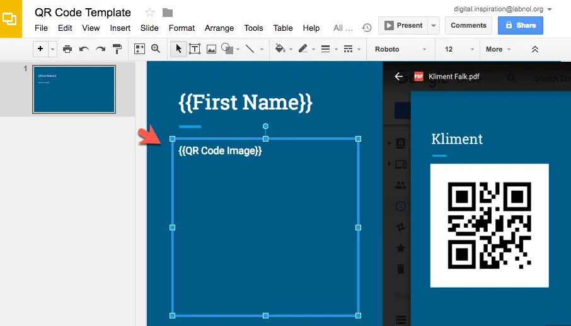Pick the Select arrow cursor tool

pos(178,48)
